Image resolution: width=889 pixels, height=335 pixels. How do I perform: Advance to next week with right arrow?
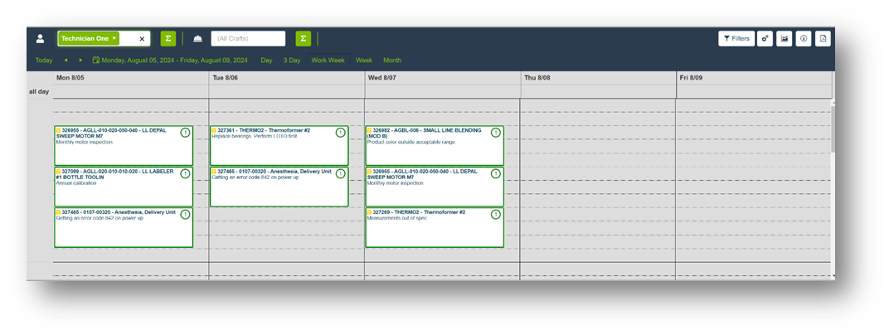coord(80,60)
